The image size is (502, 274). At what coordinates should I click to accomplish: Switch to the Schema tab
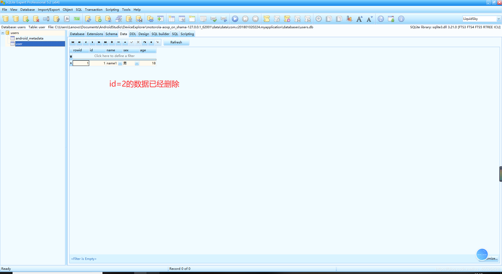pyautogui.click(x=111, y=34)
